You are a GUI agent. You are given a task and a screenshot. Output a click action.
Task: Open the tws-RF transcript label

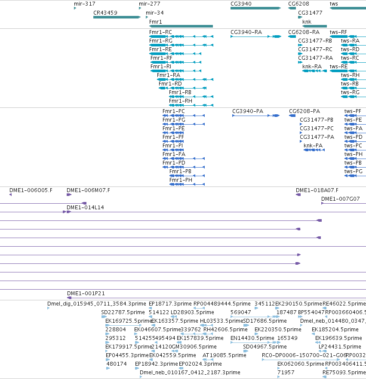coord(338,32)
